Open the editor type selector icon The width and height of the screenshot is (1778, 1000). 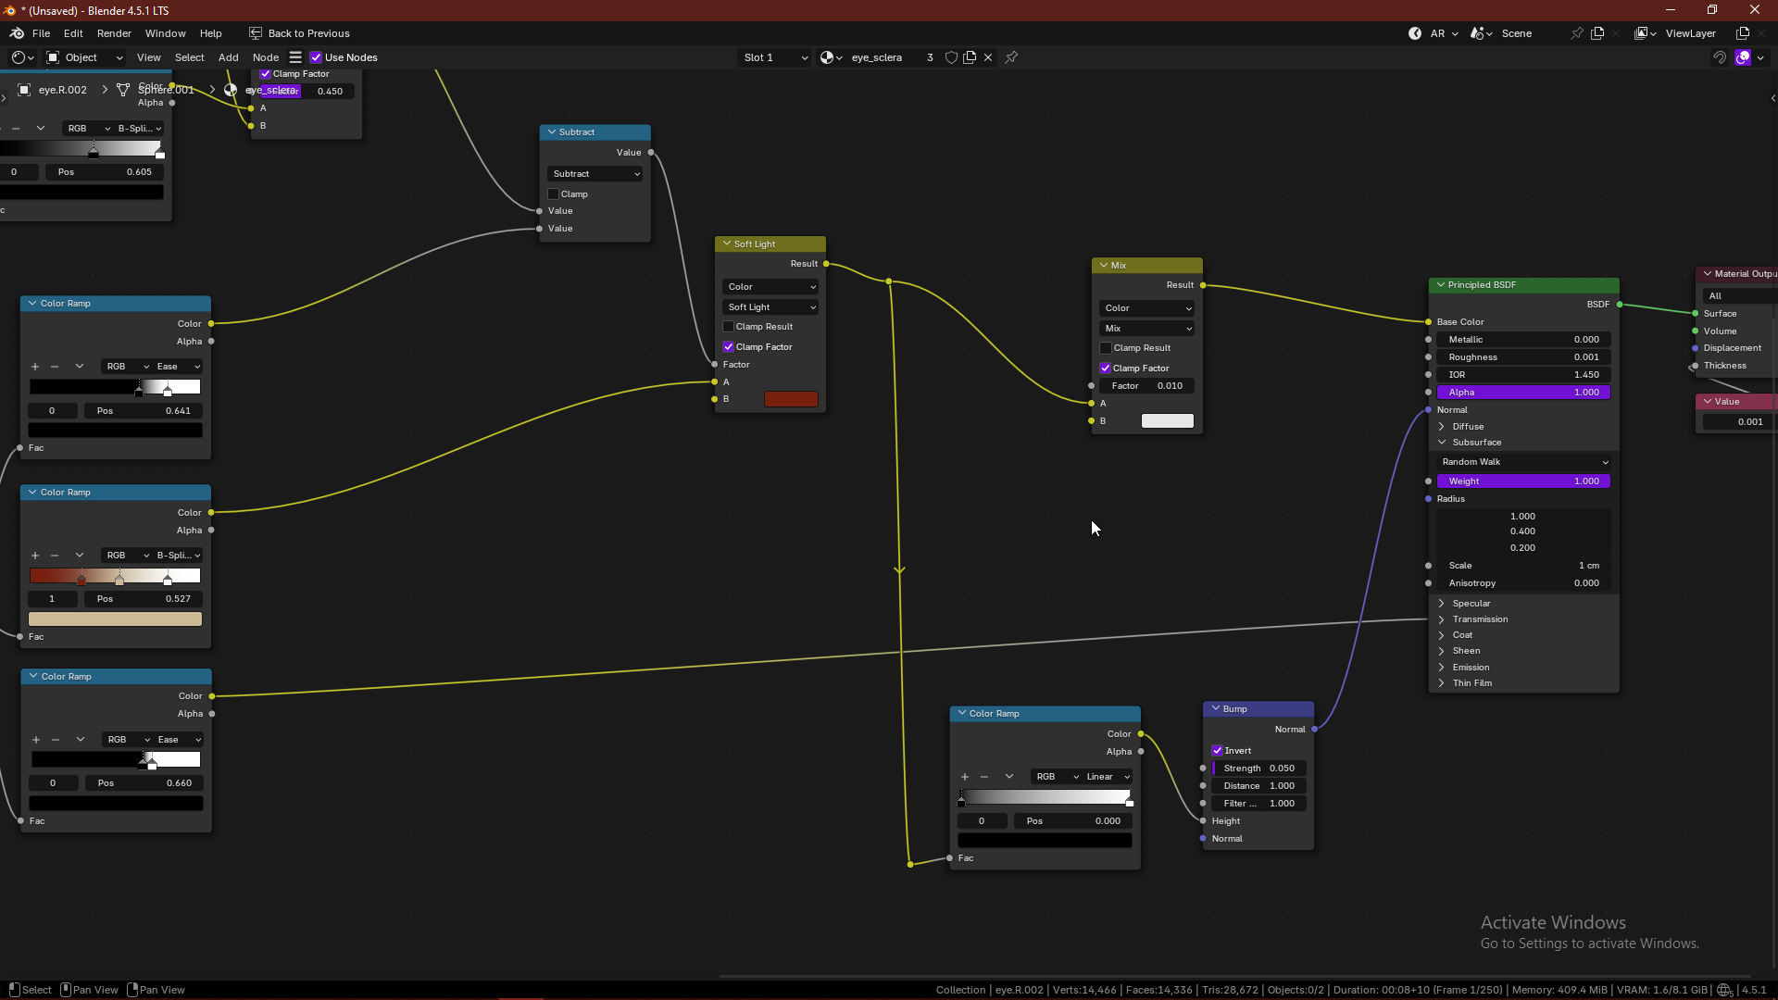(x=22, y=57)
